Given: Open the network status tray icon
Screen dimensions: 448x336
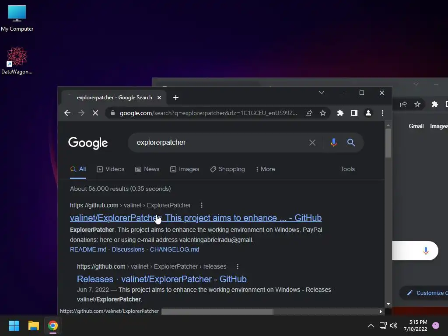Looking at the screenshot, I should click(383, 325).
